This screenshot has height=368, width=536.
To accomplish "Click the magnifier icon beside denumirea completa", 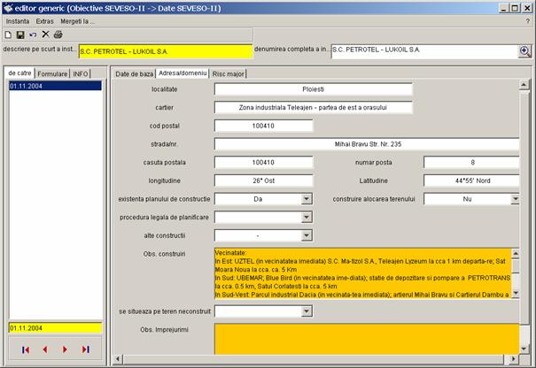I will tap(524, 51).
